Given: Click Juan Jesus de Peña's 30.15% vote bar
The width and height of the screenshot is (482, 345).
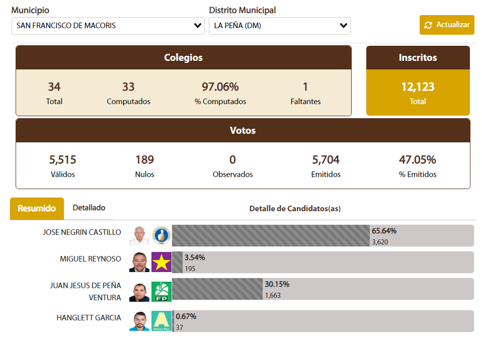Looking at the screenshot, I should [217, 289].
